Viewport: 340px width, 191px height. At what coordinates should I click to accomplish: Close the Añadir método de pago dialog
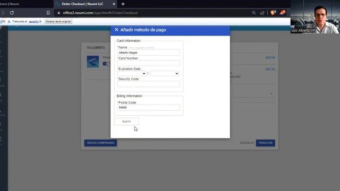click(x=116, y=30)
